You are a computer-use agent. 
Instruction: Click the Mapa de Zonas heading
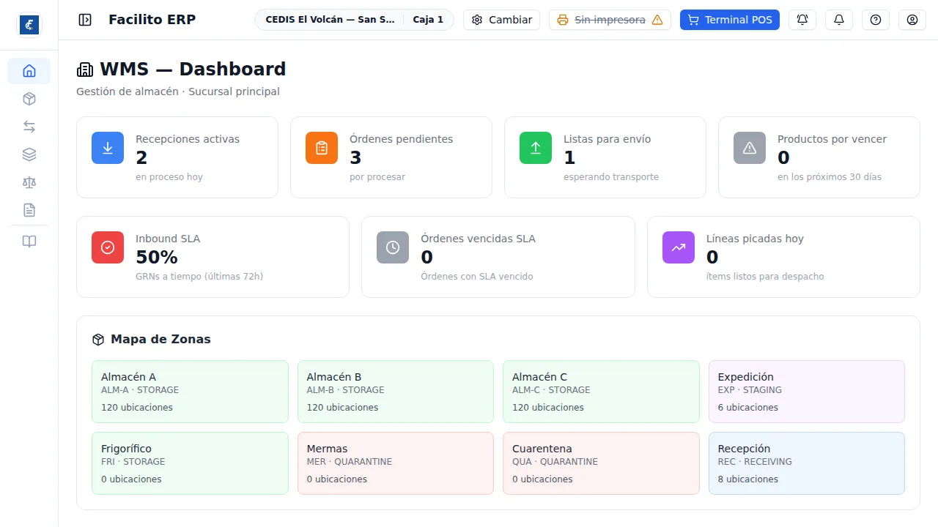tap(160, 339)
